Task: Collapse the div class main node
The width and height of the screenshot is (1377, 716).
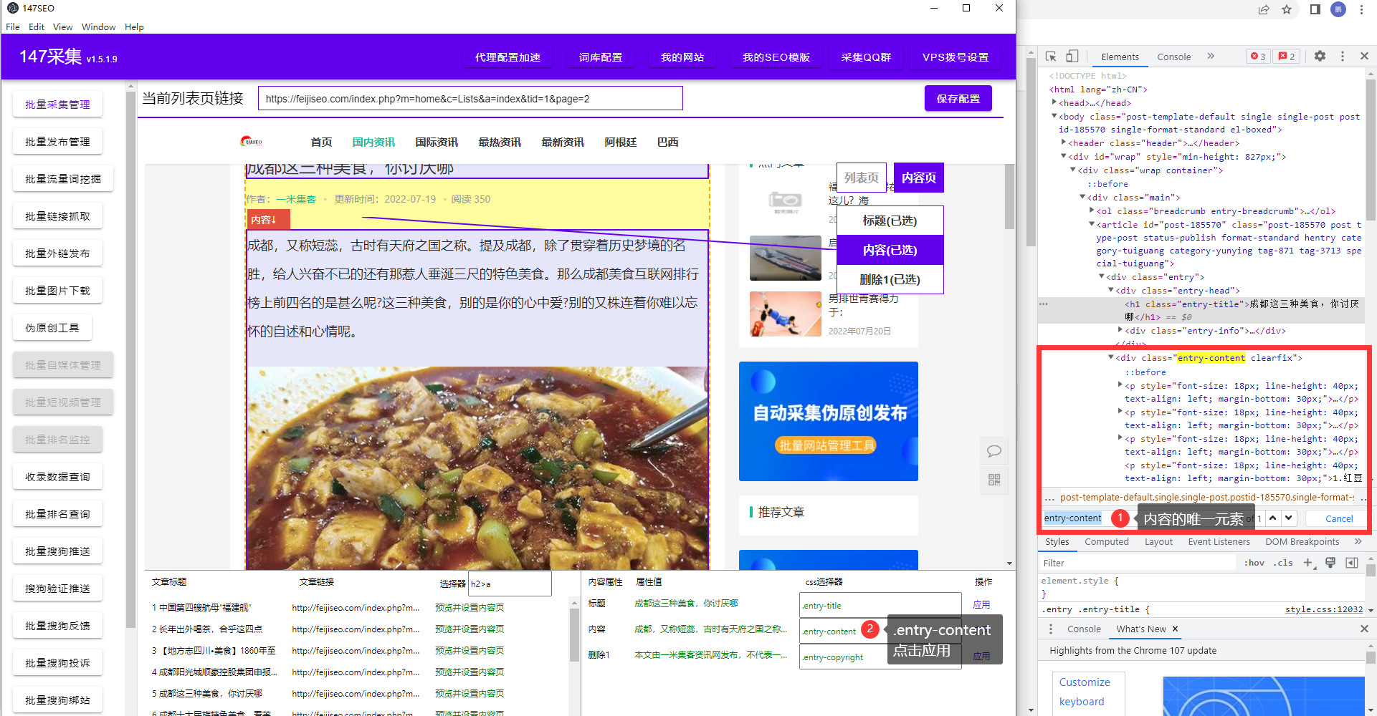Action: 1082,197
